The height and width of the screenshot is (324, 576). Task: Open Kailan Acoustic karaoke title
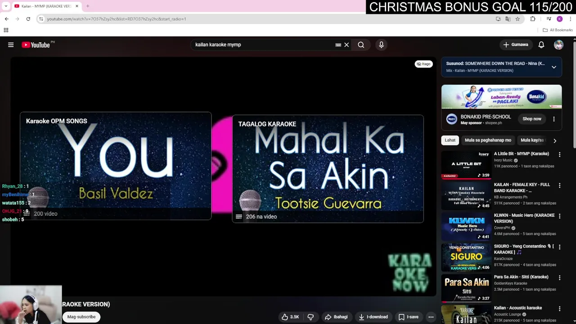(x=518, y=308)
